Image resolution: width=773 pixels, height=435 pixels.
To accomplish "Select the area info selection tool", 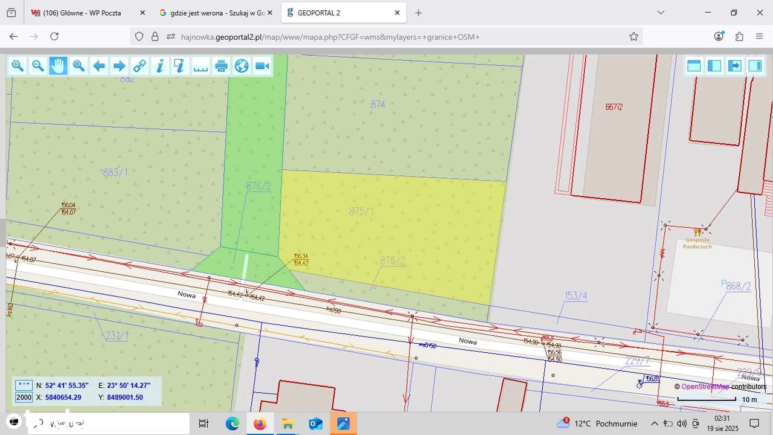I will [x=180, y=66].
